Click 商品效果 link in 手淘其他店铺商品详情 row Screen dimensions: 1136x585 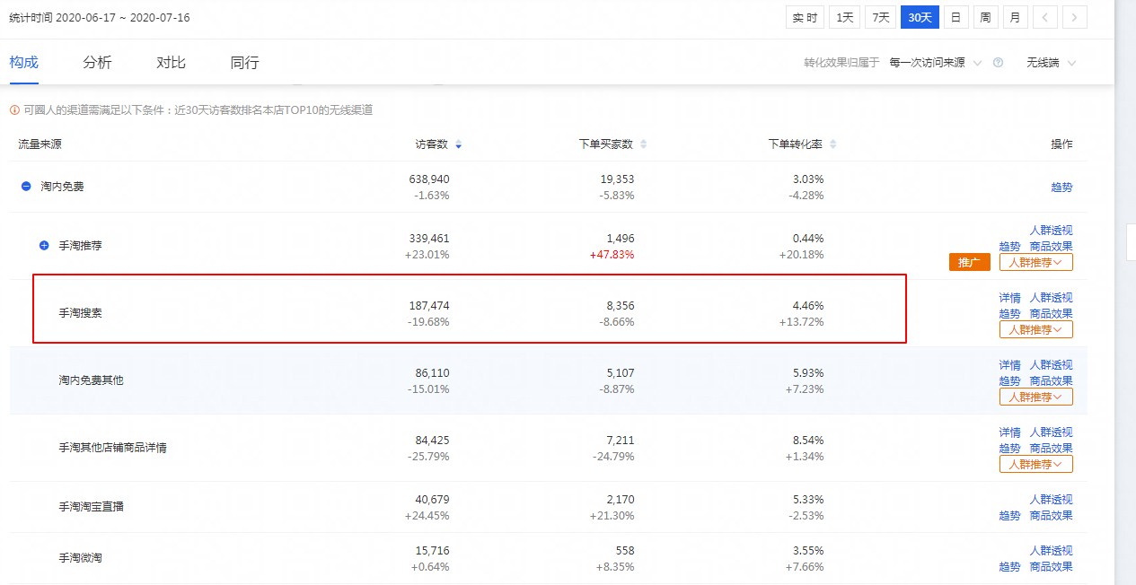click(1051, 449)
